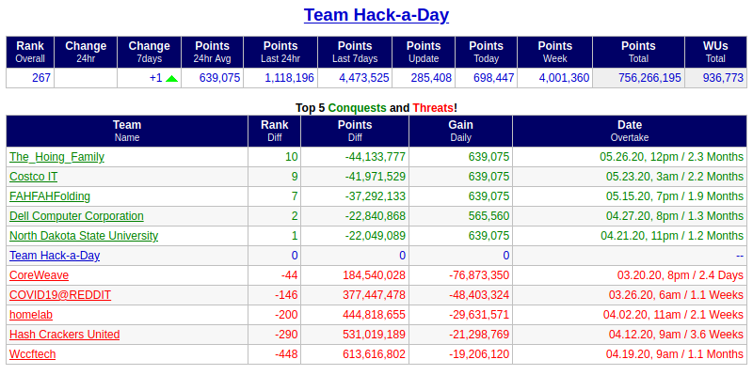This screenshot has height=375, width=753.
Task: Click the Points Diff column header
Action: point(355,131)
